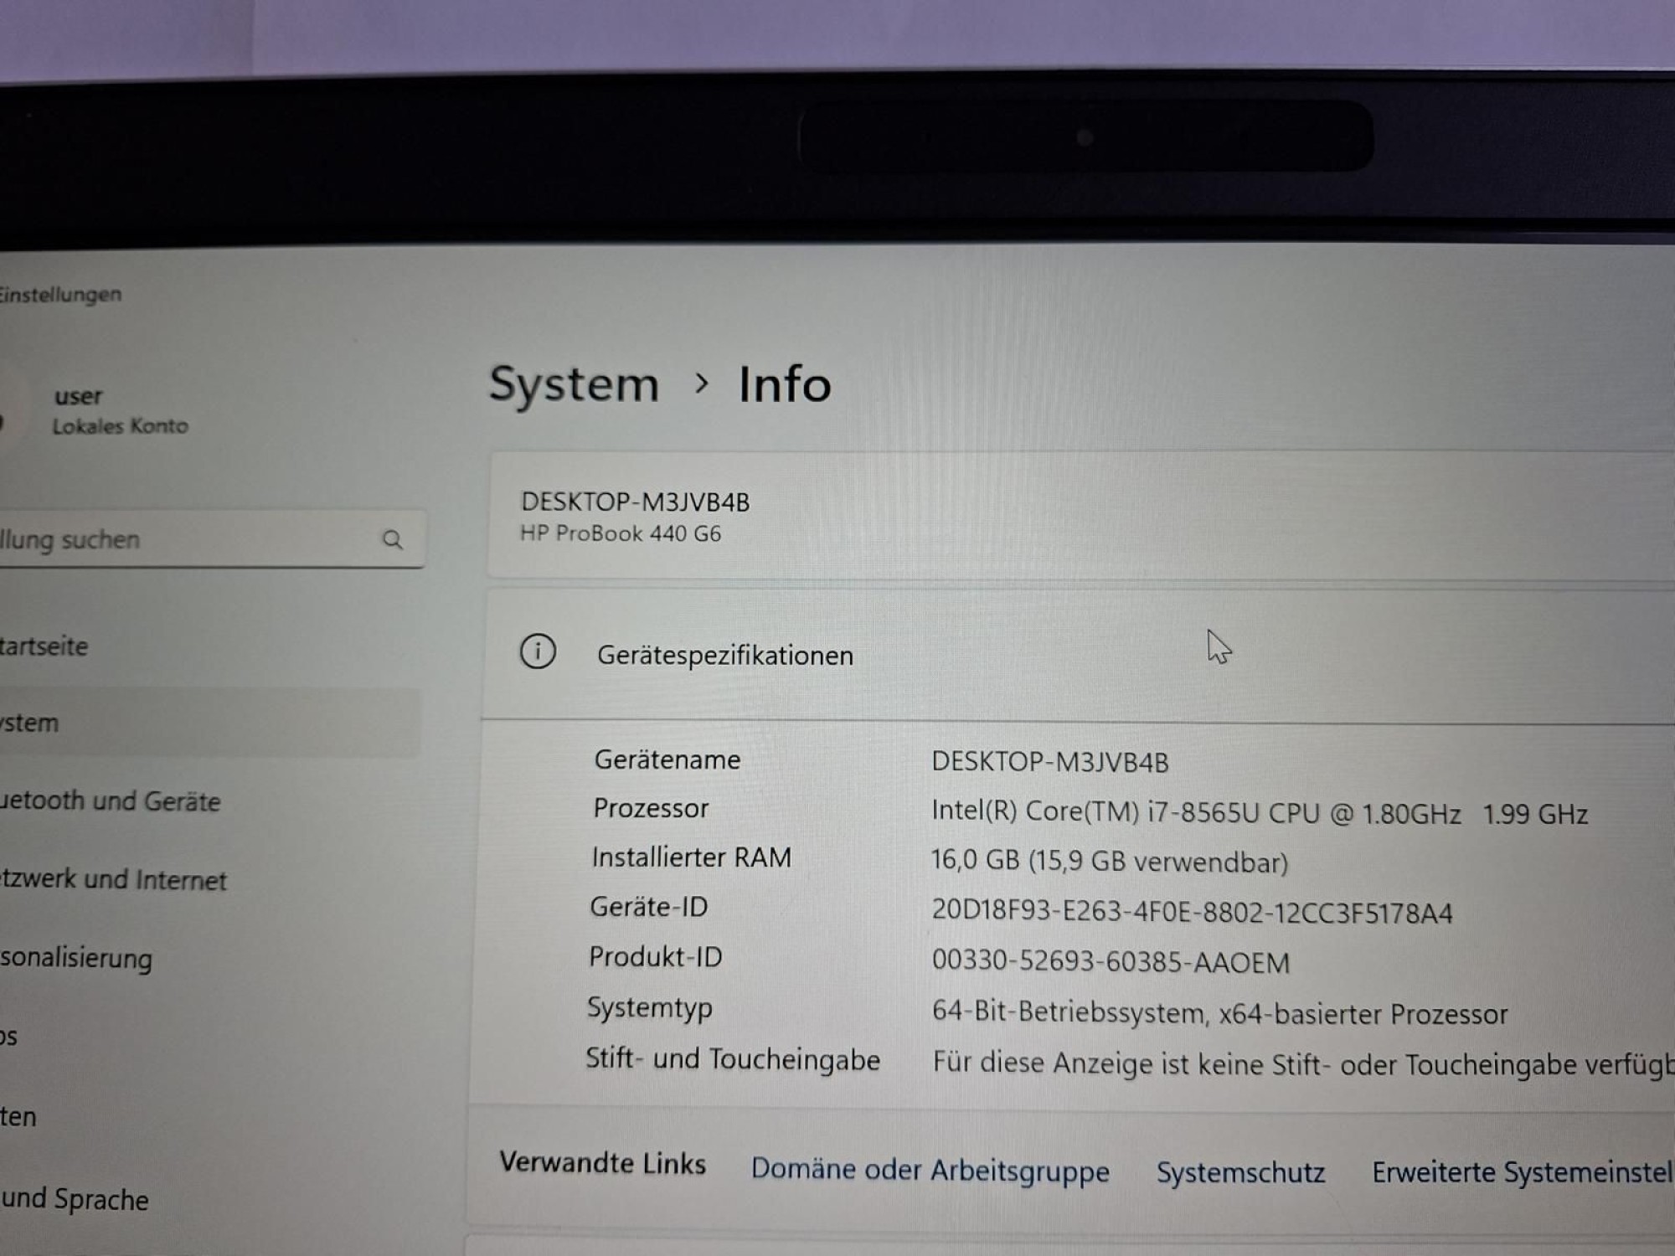This screenshot has width=1675, height=1256.
Task: Click the Installierter RAM value
Action: pyautogui.click(x=1109, y=862)
